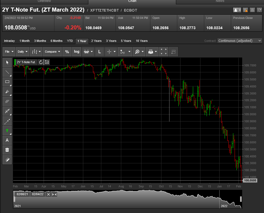Image resolution: width=264 pixels, height=213 pixels.
Task: Select the 6 Months time range
Action: 56,41
